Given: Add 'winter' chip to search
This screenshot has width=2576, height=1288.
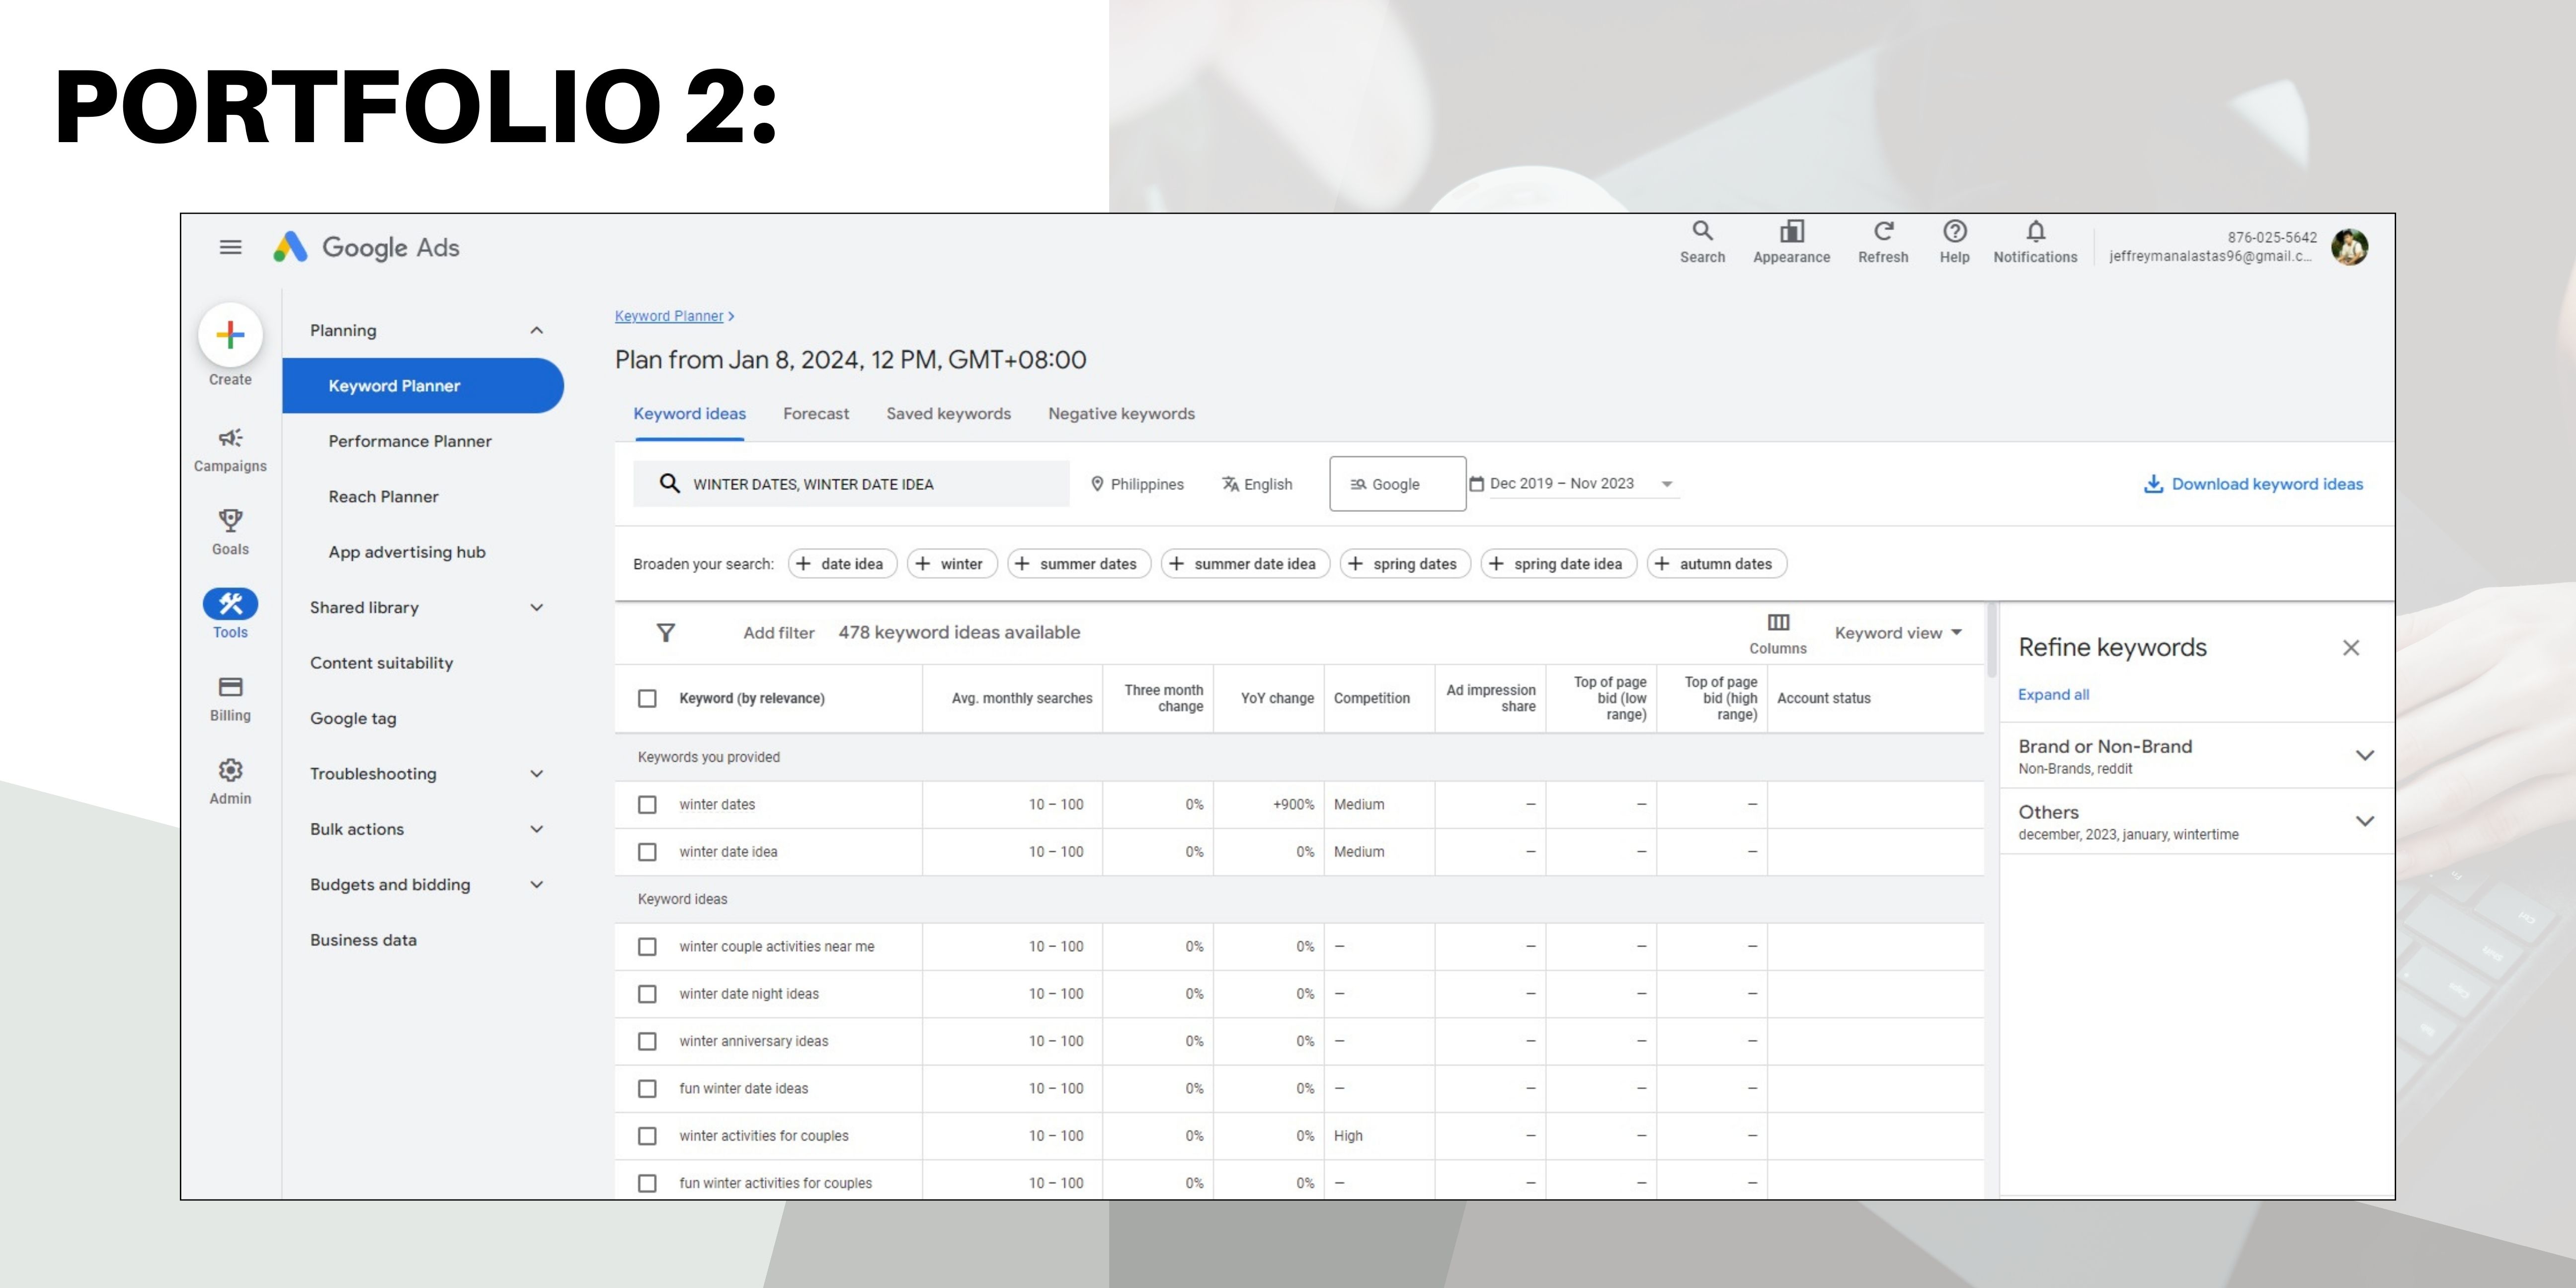Looking at the screenshot, I should (952, 564).
